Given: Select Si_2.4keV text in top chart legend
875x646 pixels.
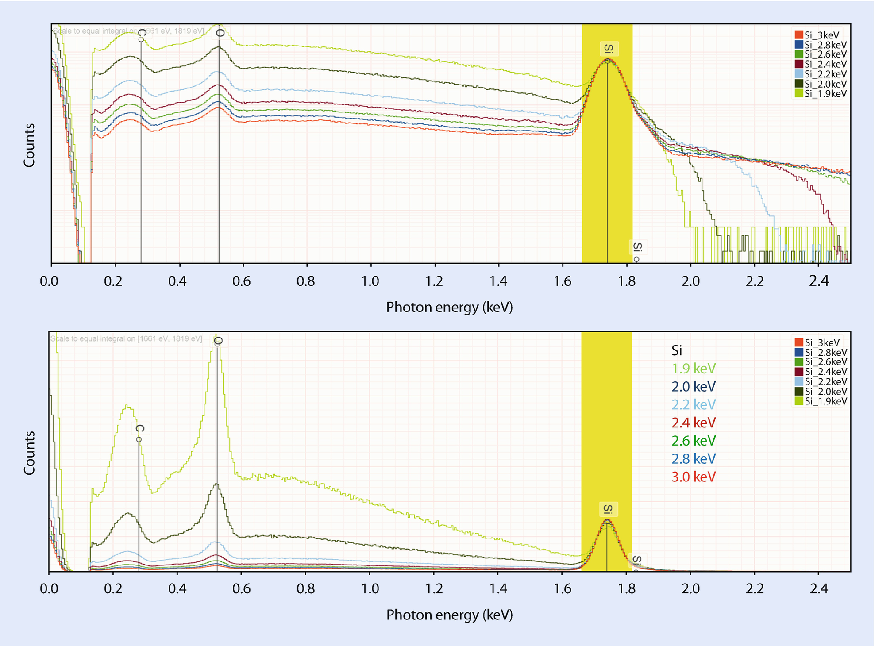Looking at the screenshot, I should (x=826, y=64).
